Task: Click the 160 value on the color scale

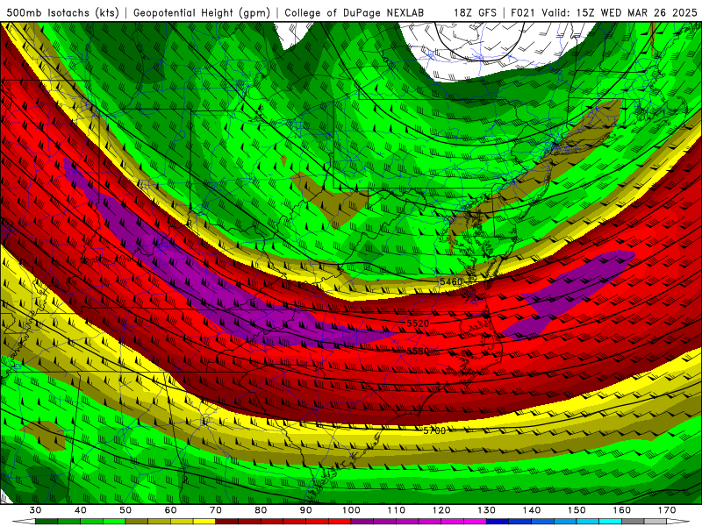Action: click(621, 510)
